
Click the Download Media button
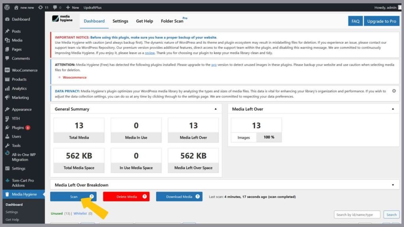[x=179, y=197]
